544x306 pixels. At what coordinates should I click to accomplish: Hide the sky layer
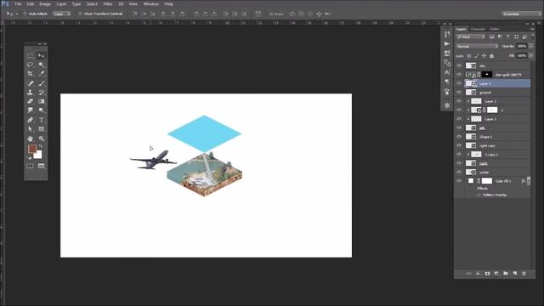[459, 65]
